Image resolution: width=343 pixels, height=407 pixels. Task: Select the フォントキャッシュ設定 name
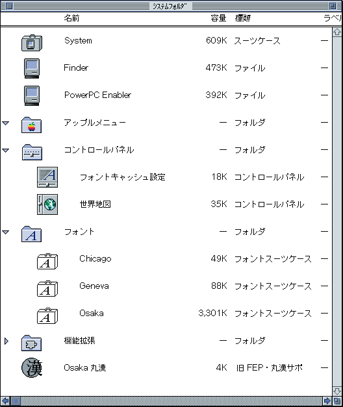pos(122,177)
